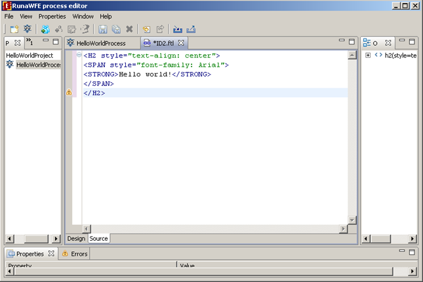This screenshot has width=423, height=282.
Task: Click the Save floppy disk icon
Action: [x=103, y=29]
